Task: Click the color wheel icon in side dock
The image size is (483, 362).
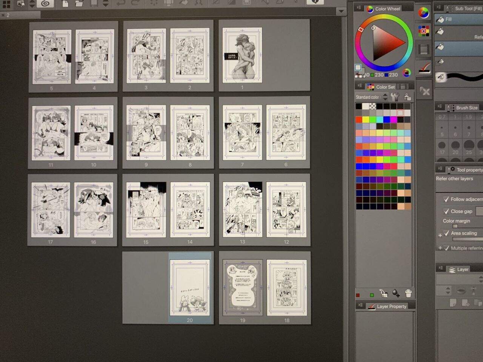Action: coord(424,13)
